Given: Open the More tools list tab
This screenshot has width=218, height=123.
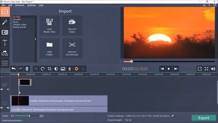Looking at the screenshot, I should click(5, 63).
